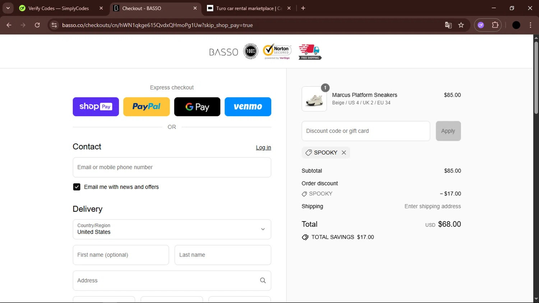Remove the SPOOKY discount code
Viewport: 539px width, 303px height.
pyautogui.click(x=344, y=152)
